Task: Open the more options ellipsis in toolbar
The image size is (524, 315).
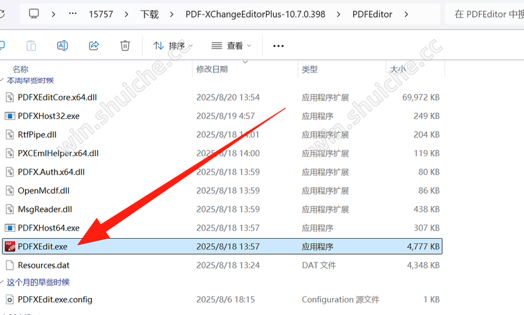Action: click(278, 46)
